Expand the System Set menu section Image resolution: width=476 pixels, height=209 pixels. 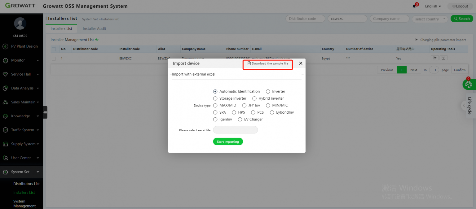point(20,172)
